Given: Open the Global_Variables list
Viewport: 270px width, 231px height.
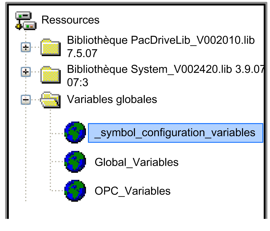Looking at the screenshot, I should (x=136, y=162).
